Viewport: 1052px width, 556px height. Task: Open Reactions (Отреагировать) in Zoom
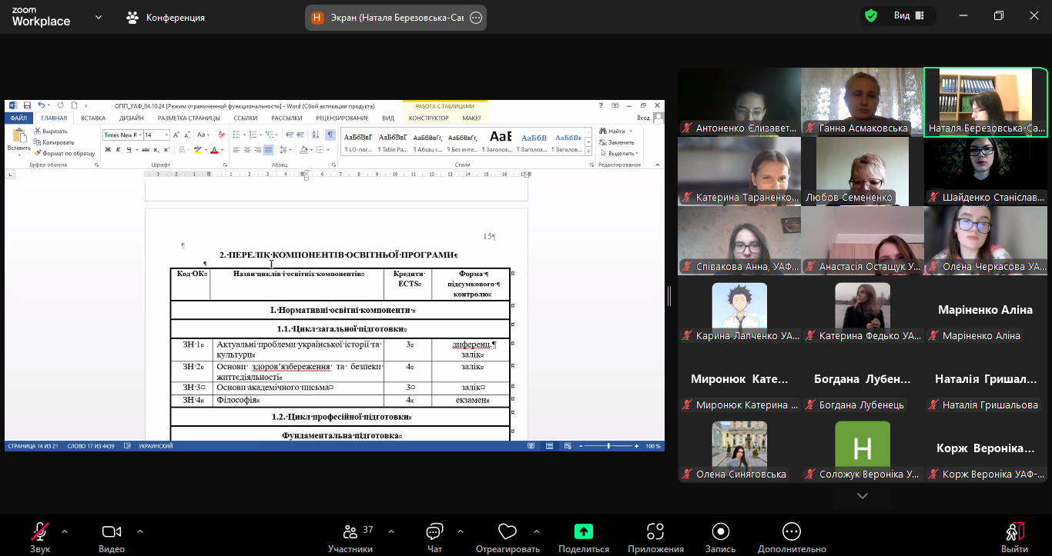(x=508, y=538)
